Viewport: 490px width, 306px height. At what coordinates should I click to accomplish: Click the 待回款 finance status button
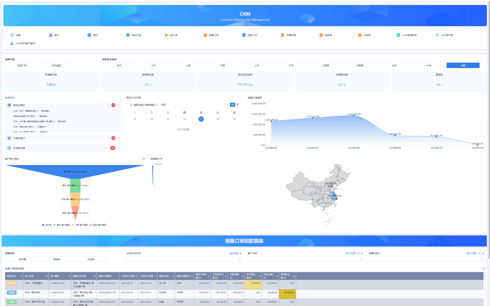[56, 259]
